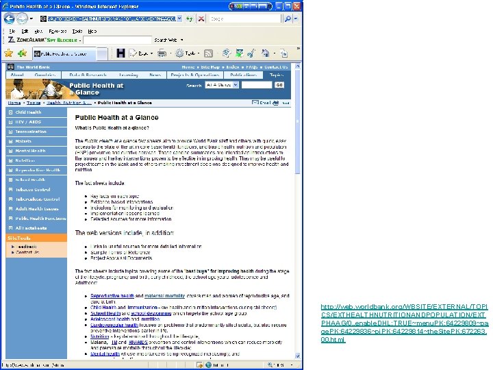
Task: Click the worldbank.org URL link beside screenshot
Action: click(405, 323)
